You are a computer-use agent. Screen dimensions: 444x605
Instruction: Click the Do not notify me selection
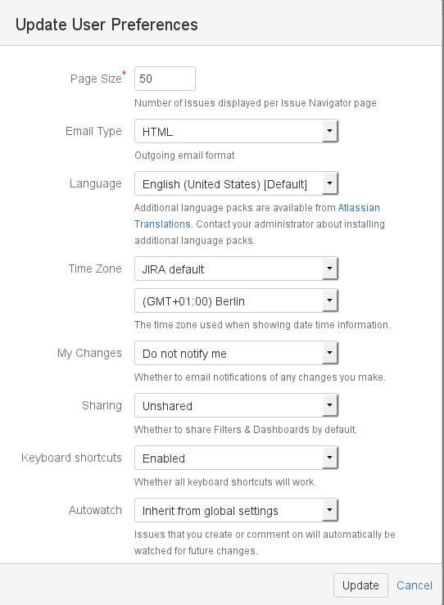pos(236,353)
